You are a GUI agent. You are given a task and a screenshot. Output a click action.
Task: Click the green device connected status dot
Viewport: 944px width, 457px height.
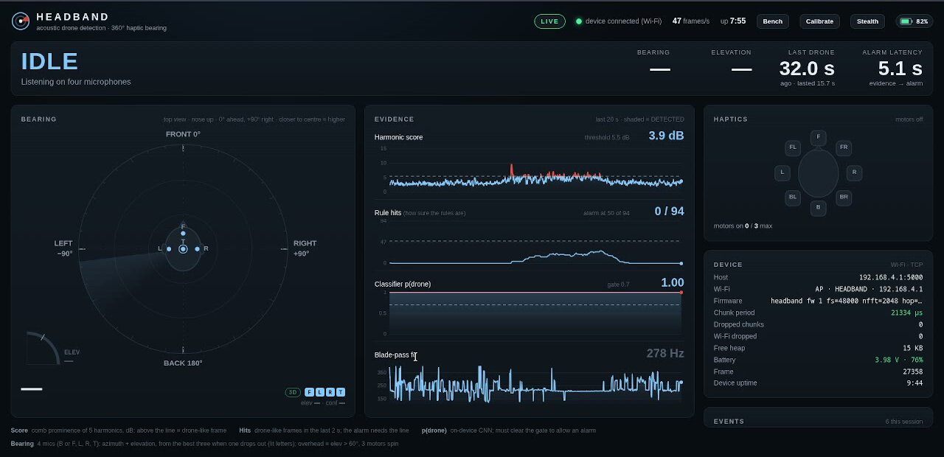click(x=579, y=21)
